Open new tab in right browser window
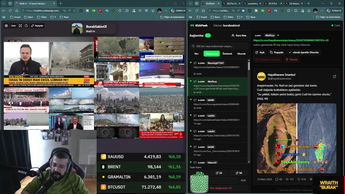345x194 pixels. (x=308, y=4)
